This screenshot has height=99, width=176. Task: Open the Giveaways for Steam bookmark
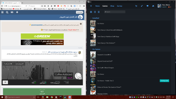[41, 9]
